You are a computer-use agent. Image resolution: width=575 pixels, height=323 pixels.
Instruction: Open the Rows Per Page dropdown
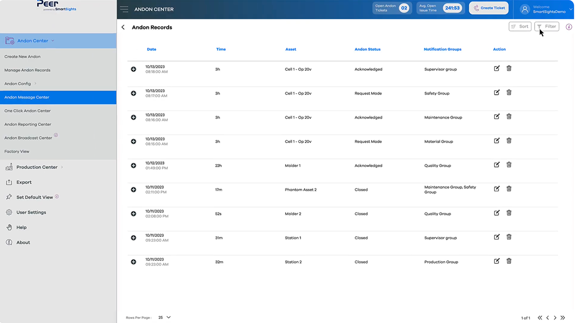[x=165, y=318]
